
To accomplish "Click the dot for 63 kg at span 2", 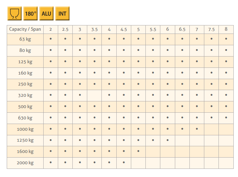I will coord(51,39).
